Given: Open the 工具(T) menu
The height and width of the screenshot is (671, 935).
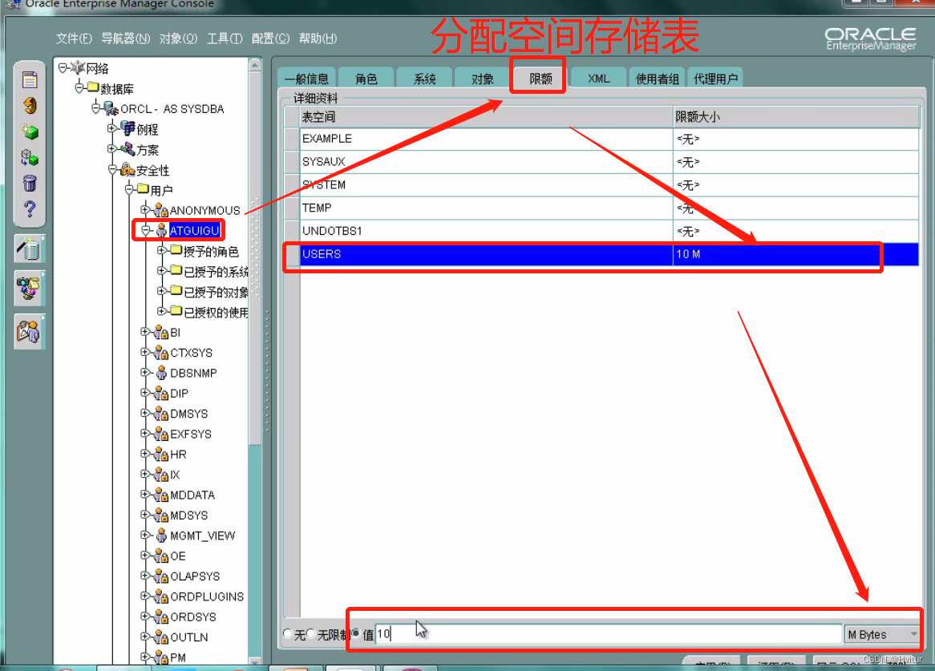Looking at the screenshot, I should [225, 38].
